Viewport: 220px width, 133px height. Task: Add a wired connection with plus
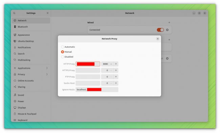(x=169, y=23)
